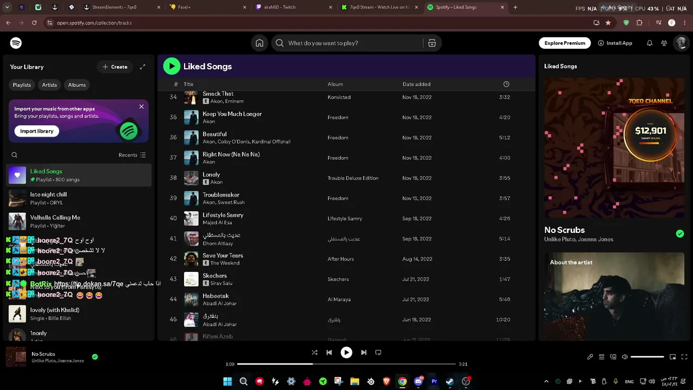Expand Your Library to full view
The height and width of the screenshot is (390, 693).
142,67
